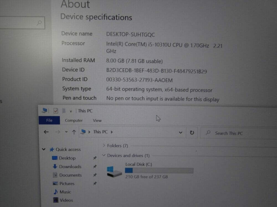The height and width of the screenshot is (207, 277).
Task: Expand the Folders (7) group
Action: pos(104,145)
